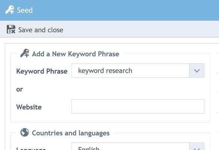
Task: Click the key icon beside Add a New Keyword Phrase
Action: pos(25,53)
